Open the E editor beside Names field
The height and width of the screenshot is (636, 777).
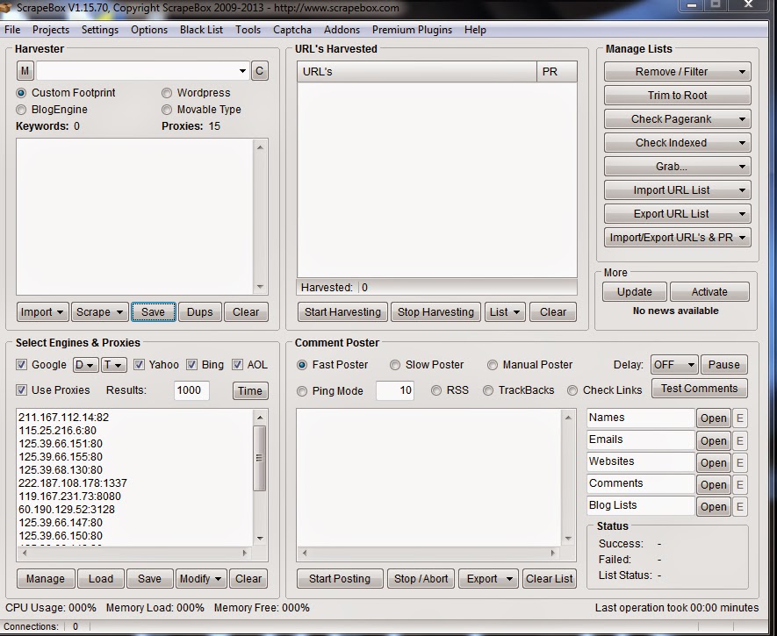tap(738, 418)
